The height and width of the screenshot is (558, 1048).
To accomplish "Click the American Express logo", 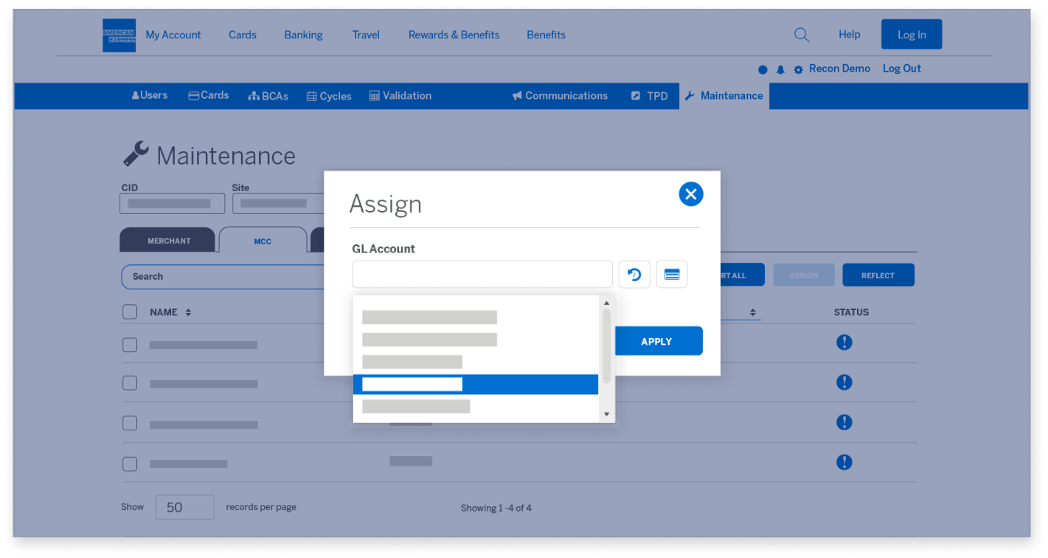I will tap(119, 35).
